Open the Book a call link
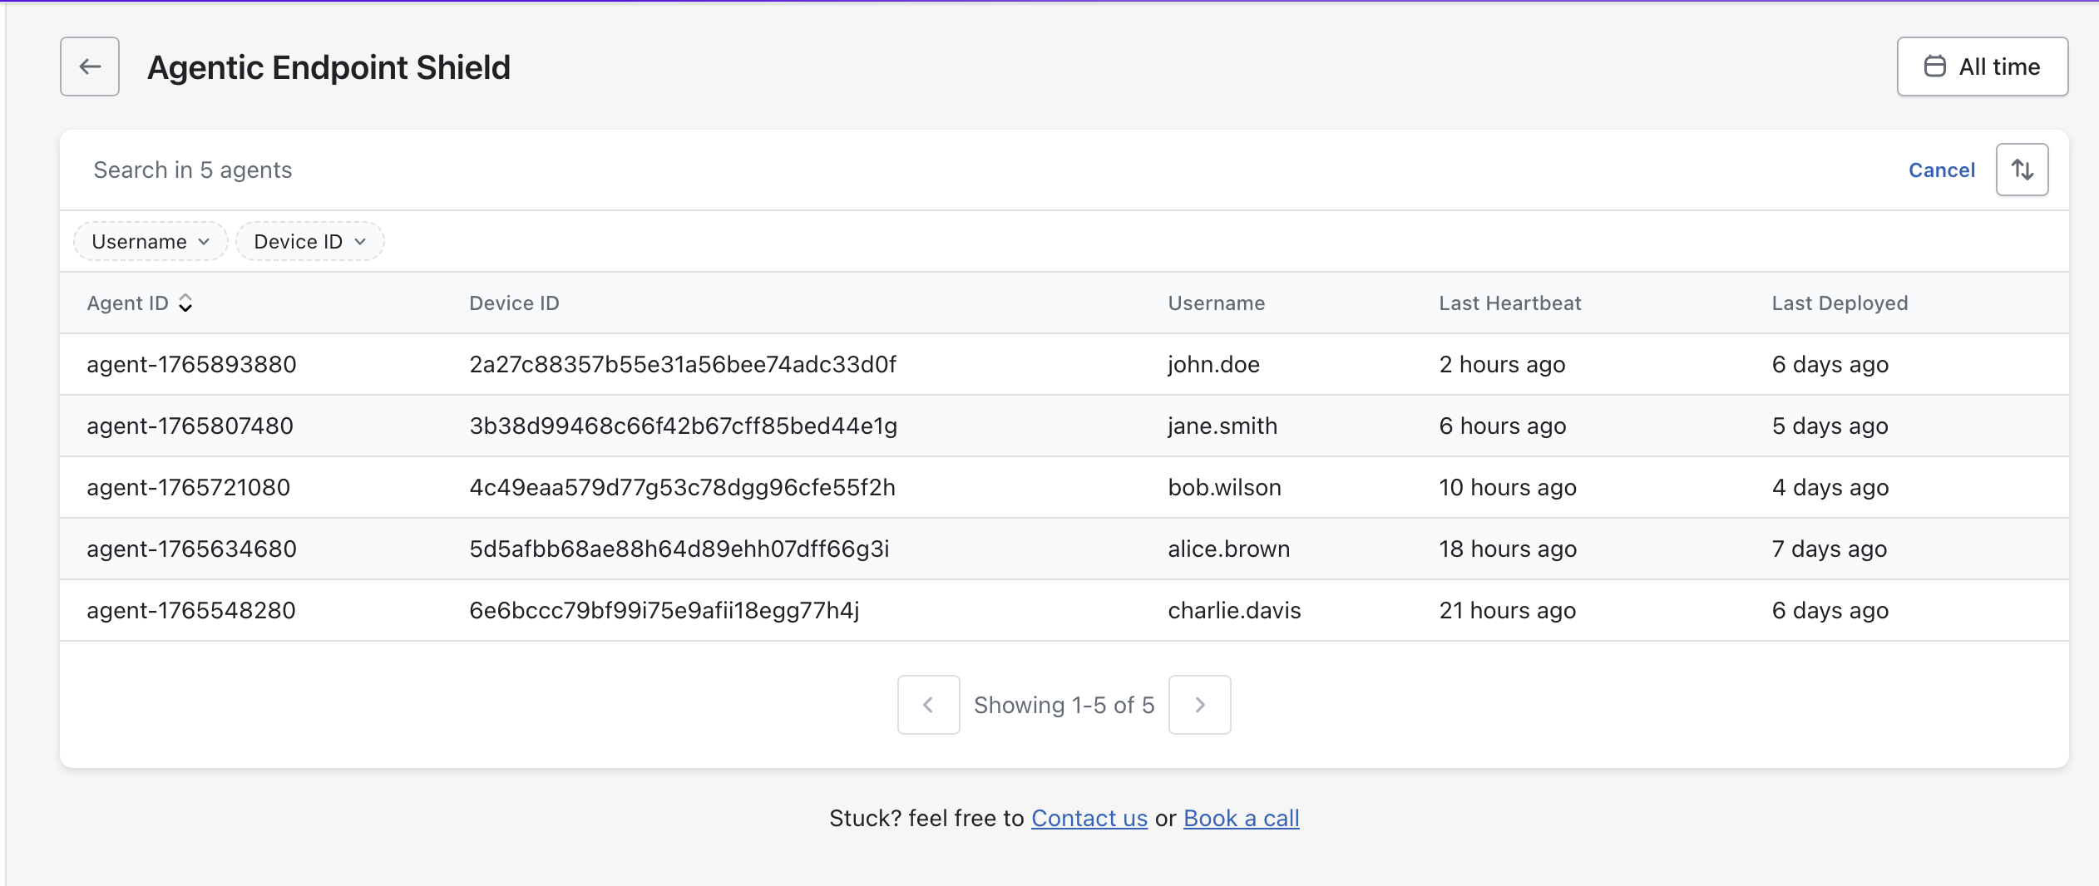This screenshot has height=886, width=2099. click(x=1241, y=819)
